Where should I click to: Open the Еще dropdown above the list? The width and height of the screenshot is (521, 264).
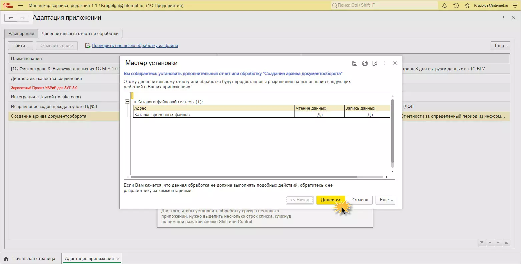point(500,46)
